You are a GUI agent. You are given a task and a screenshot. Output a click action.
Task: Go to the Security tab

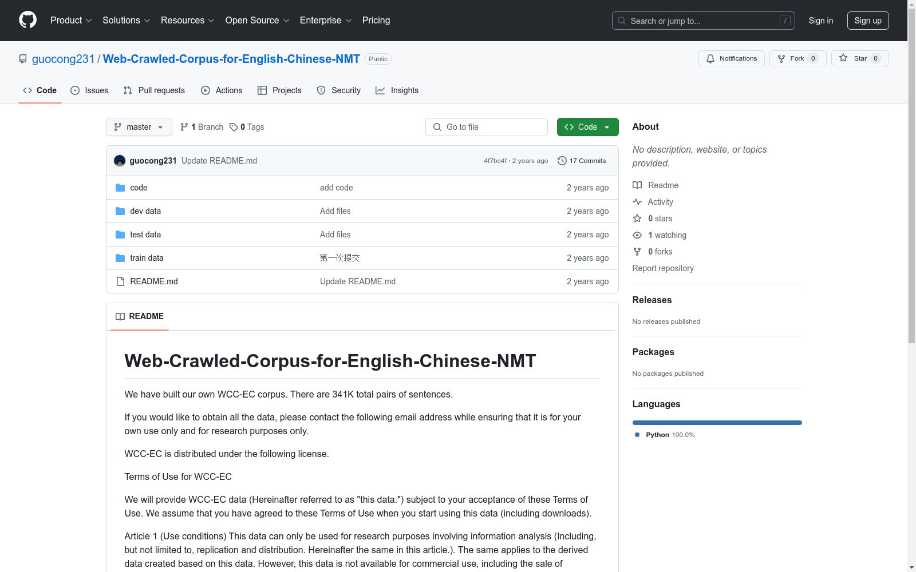point(339,90)
